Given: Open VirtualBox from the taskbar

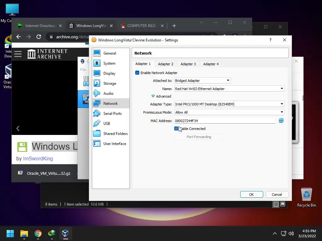Looking at the screenshot, I should (65, 233).
